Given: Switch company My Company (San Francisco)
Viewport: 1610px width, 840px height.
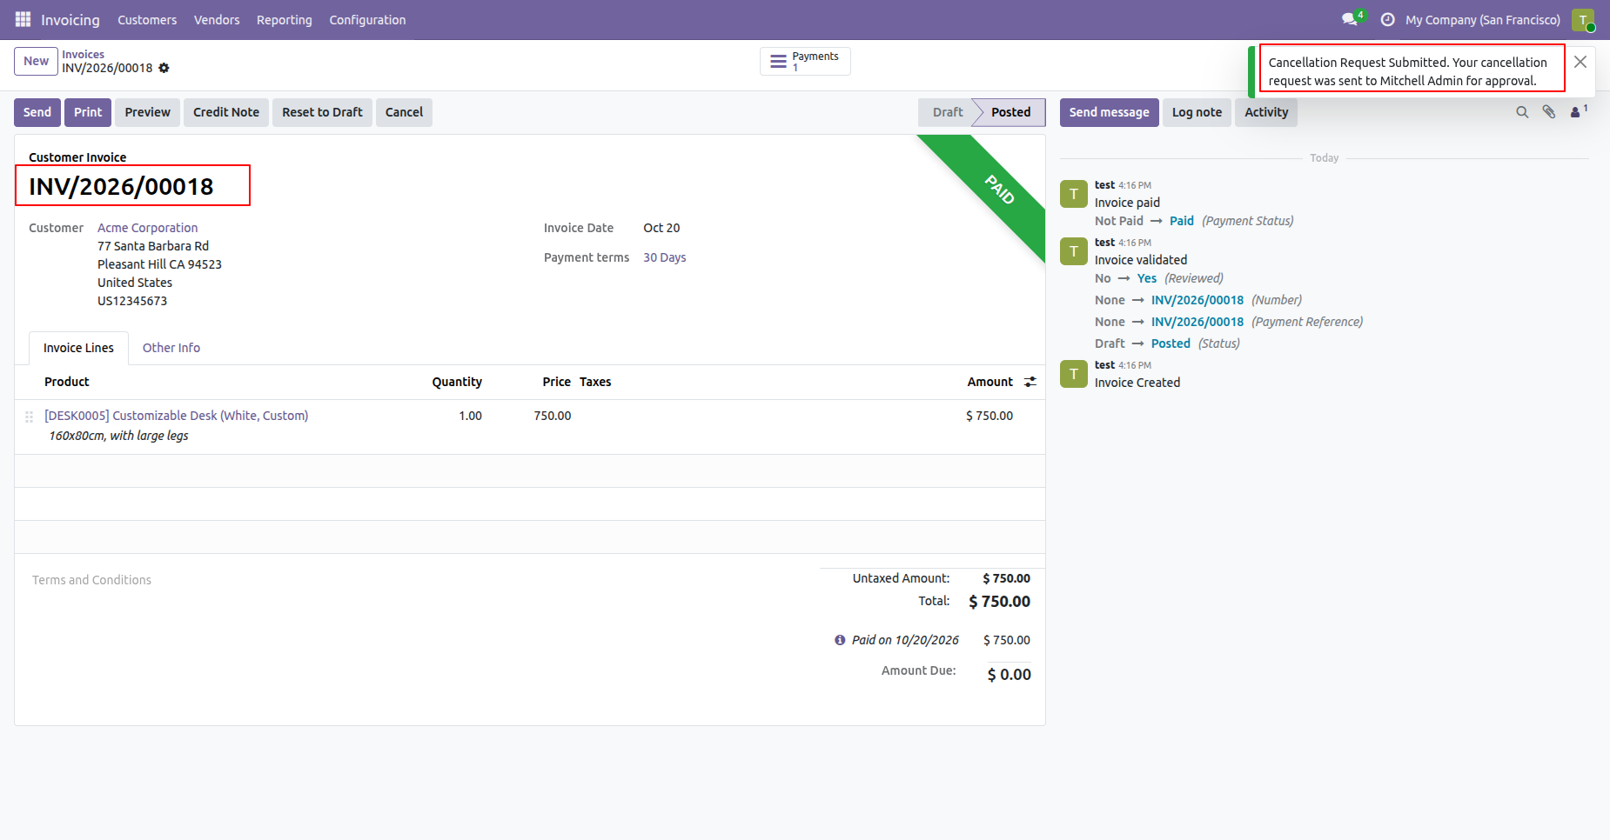Looking at the screenshot, I should tap(1483, 20).
